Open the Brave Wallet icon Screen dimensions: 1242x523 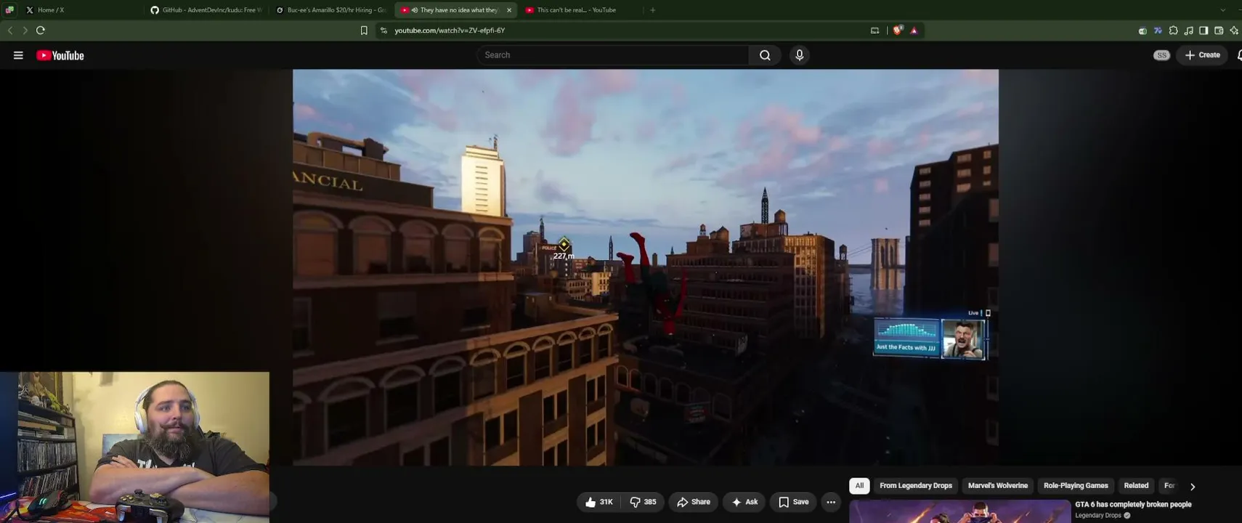[1219, 31]
